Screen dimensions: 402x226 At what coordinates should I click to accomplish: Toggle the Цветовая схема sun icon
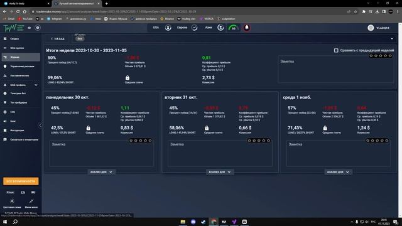pos(12,201)
